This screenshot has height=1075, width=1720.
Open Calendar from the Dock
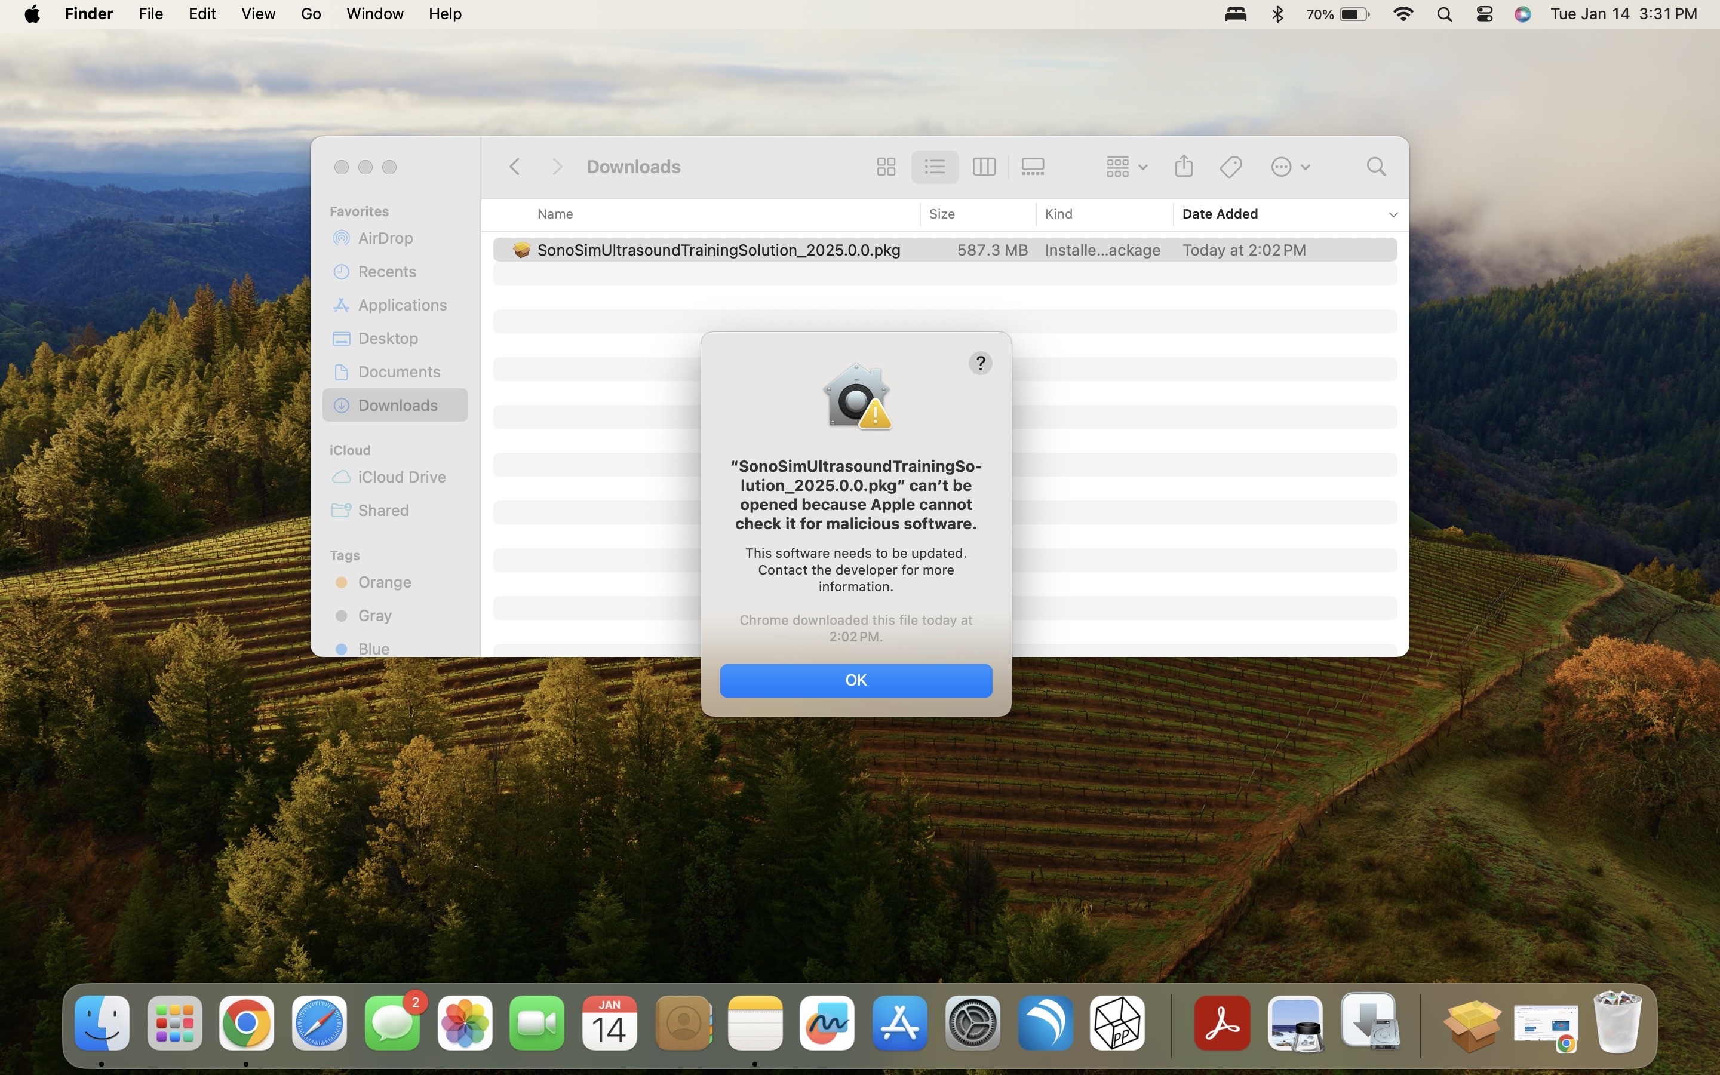tap(609, 1024)
